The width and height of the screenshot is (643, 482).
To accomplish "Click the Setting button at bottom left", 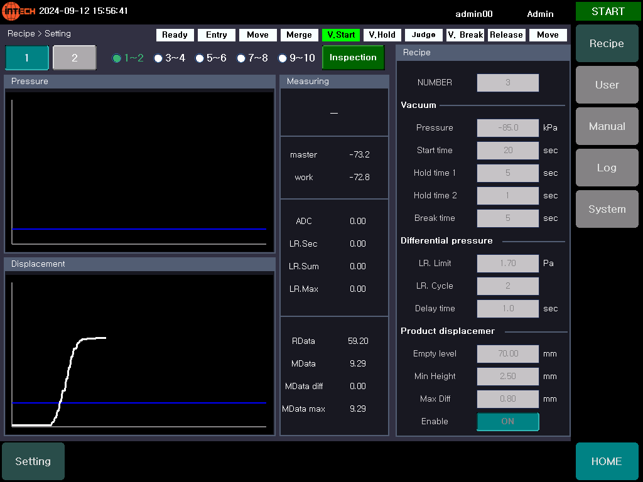I will point(33,461).
